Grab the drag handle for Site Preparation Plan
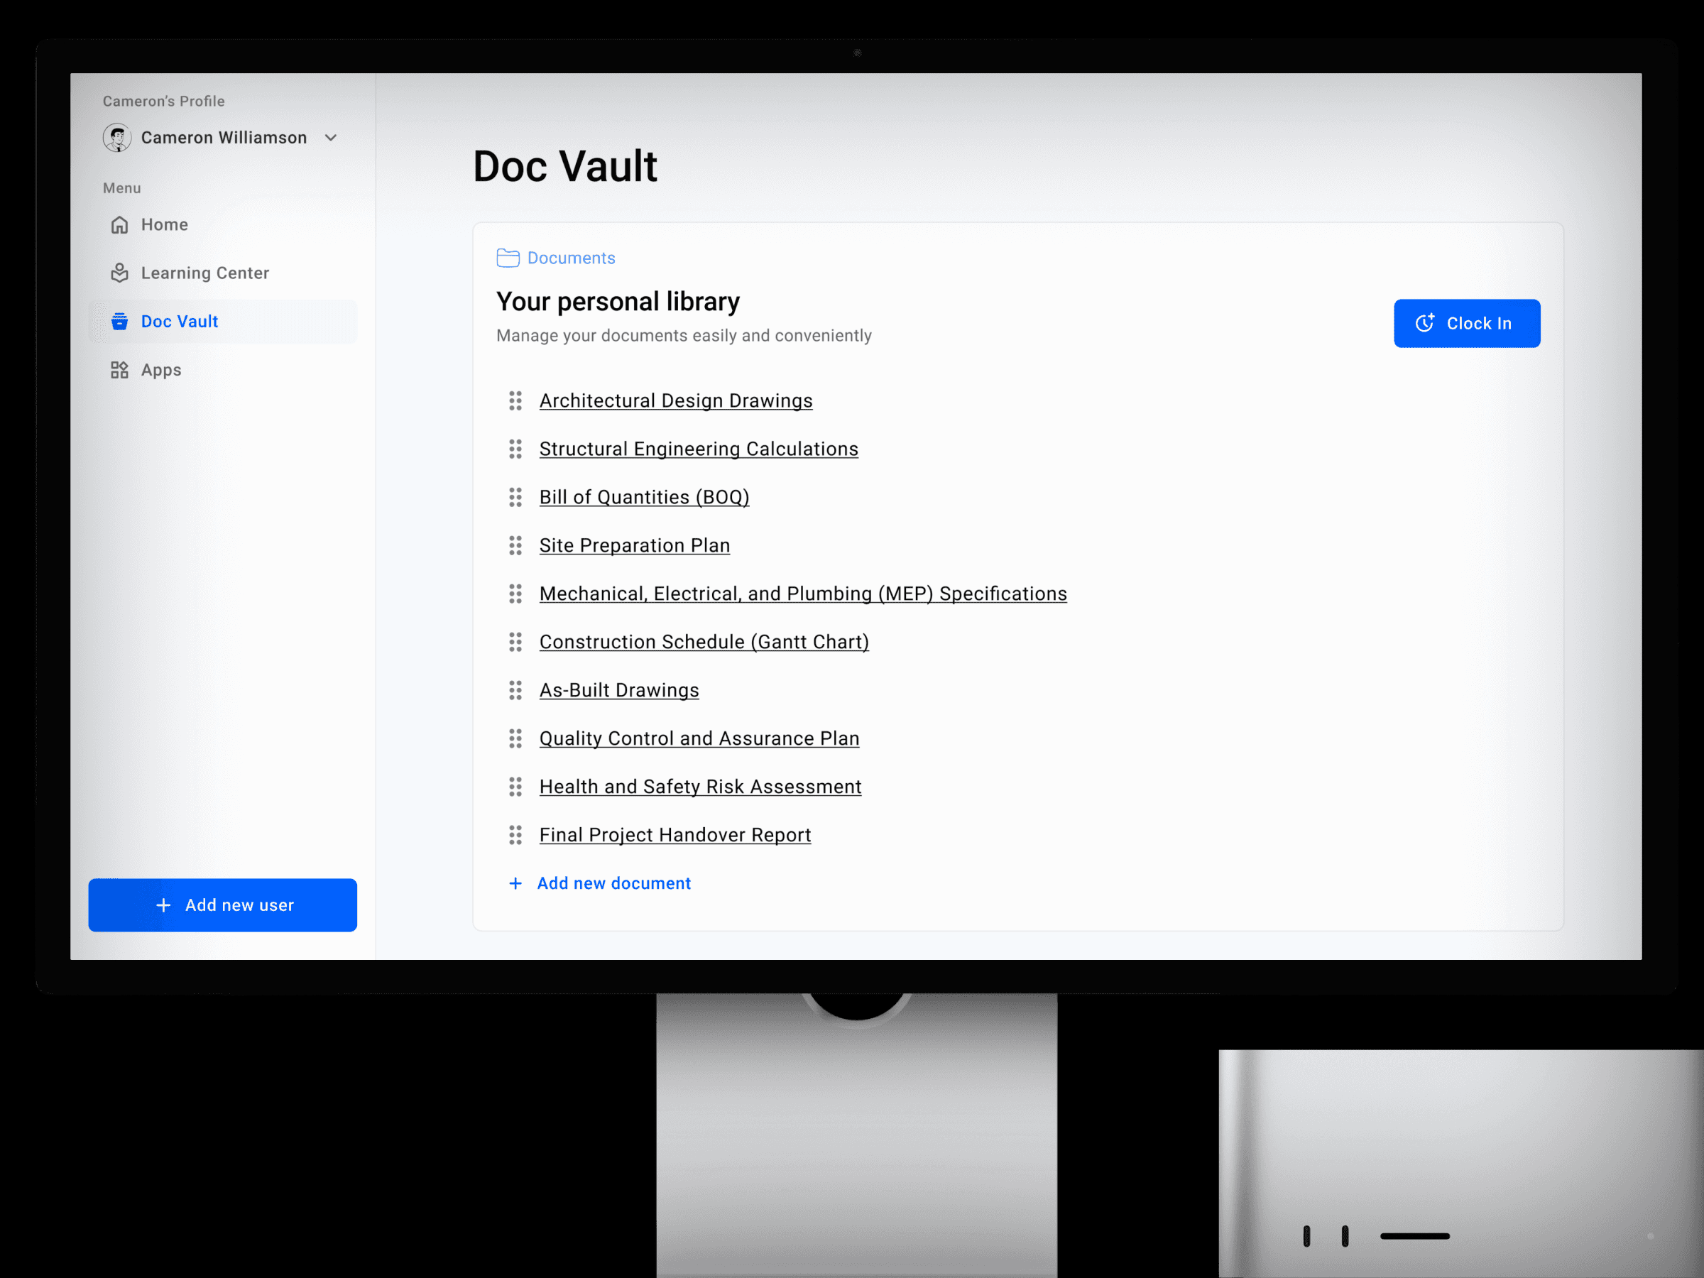 click(x=515, y=545)
